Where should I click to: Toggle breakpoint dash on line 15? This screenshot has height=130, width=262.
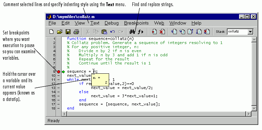pyautogui.click(x=58, y=96)
